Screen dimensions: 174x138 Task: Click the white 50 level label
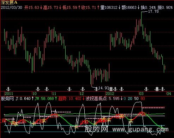(136, 98)
